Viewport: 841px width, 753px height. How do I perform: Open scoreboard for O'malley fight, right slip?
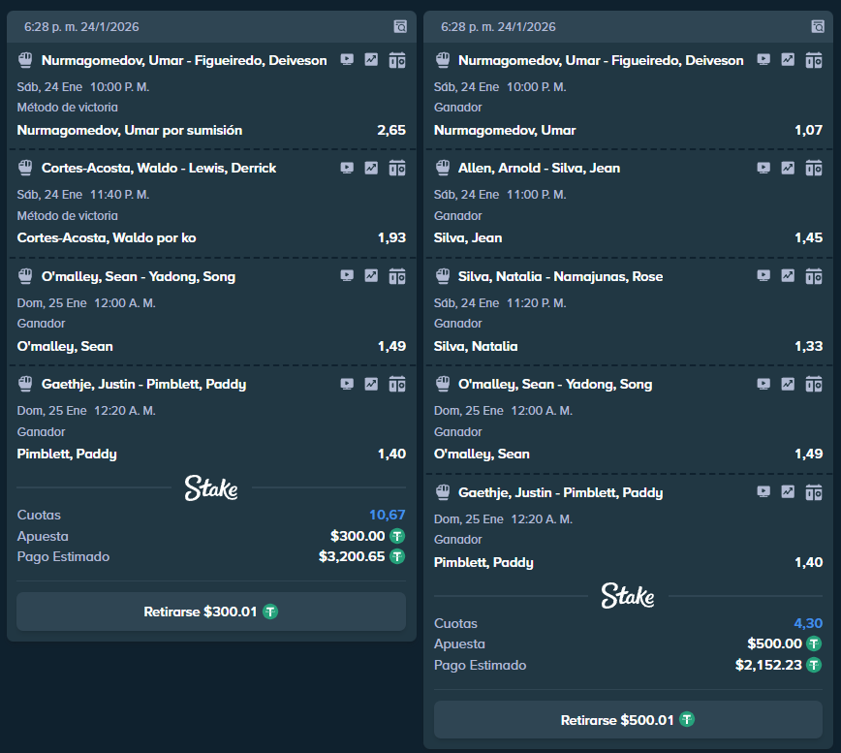pos(814,385)
